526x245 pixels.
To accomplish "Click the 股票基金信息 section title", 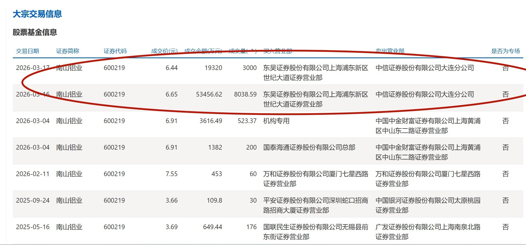I will (x=35, y=32).
